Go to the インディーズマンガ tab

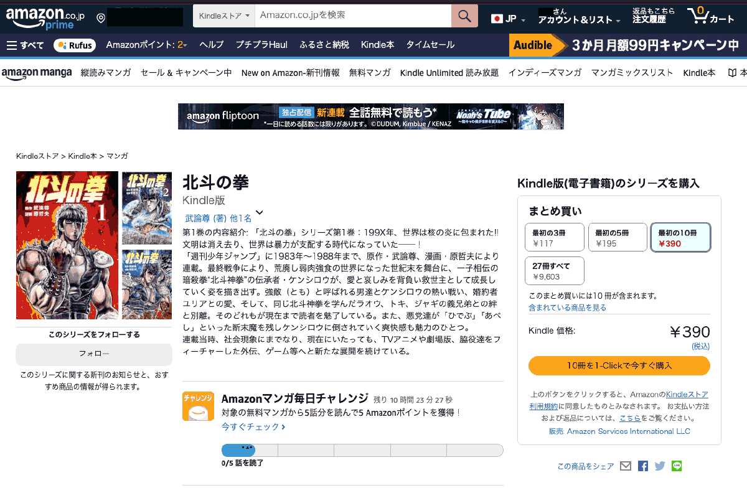[545, 73]
